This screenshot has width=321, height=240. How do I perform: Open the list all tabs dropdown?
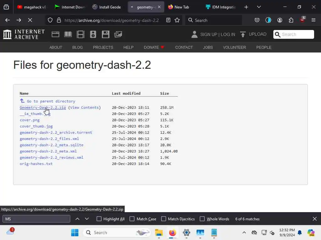pos(259,7)
